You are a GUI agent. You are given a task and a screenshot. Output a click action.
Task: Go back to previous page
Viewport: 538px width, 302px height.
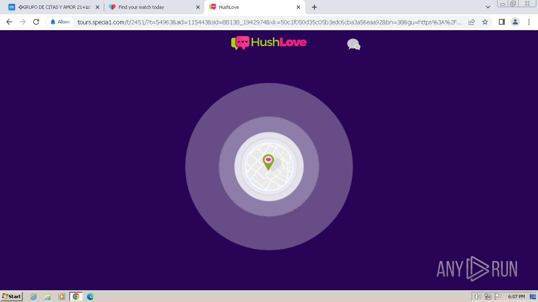[9, 22]
